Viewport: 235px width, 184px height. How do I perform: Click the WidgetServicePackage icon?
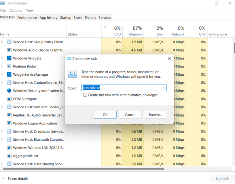tap(9, 74)
